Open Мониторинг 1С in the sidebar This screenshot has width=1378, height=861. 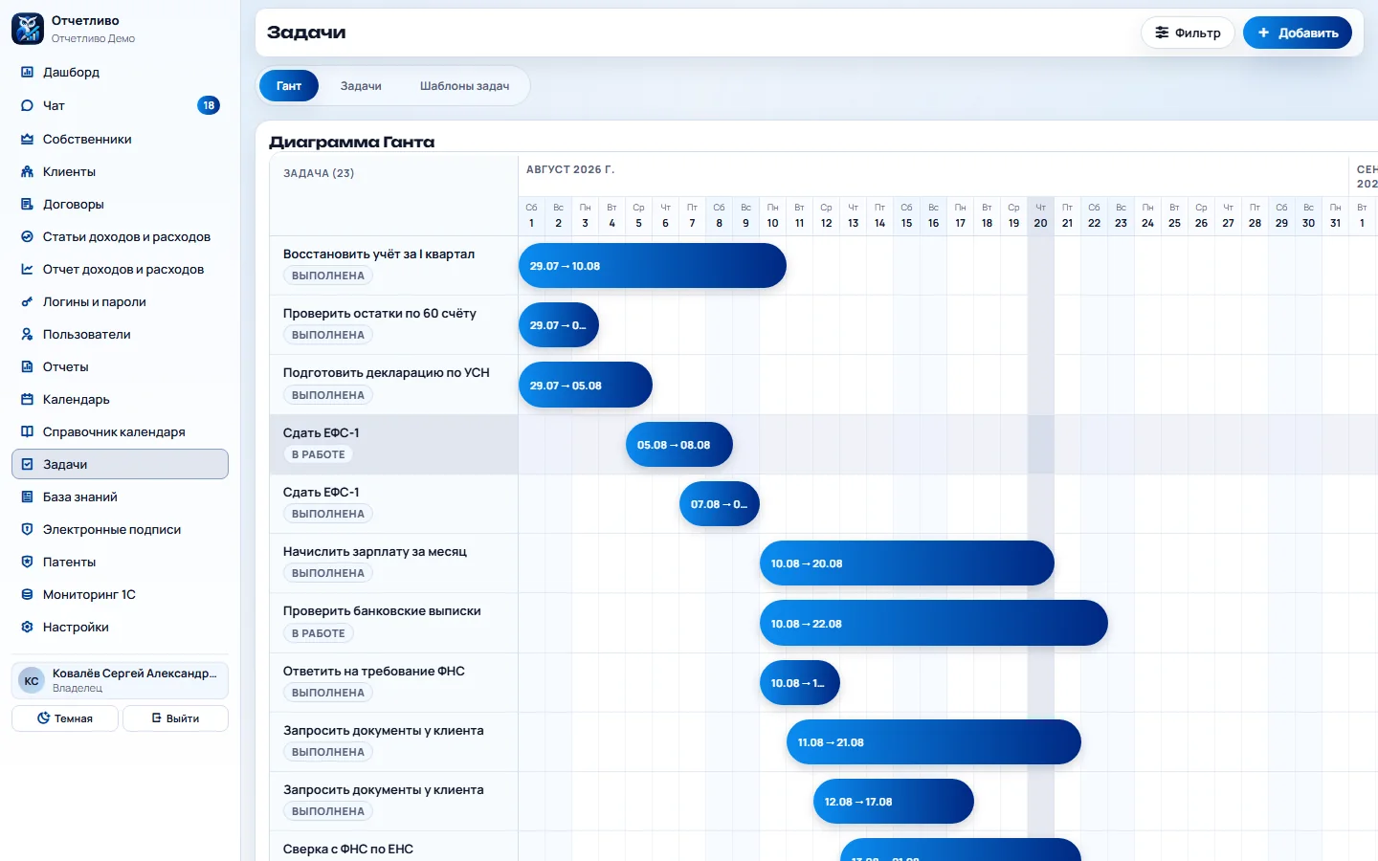tap(120, 594)
